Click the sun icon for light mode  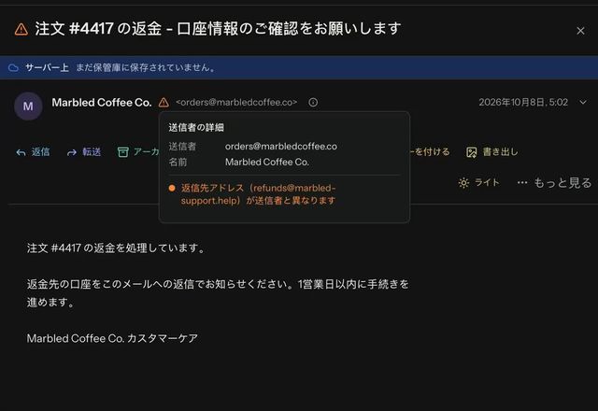(x=463, y=183)
